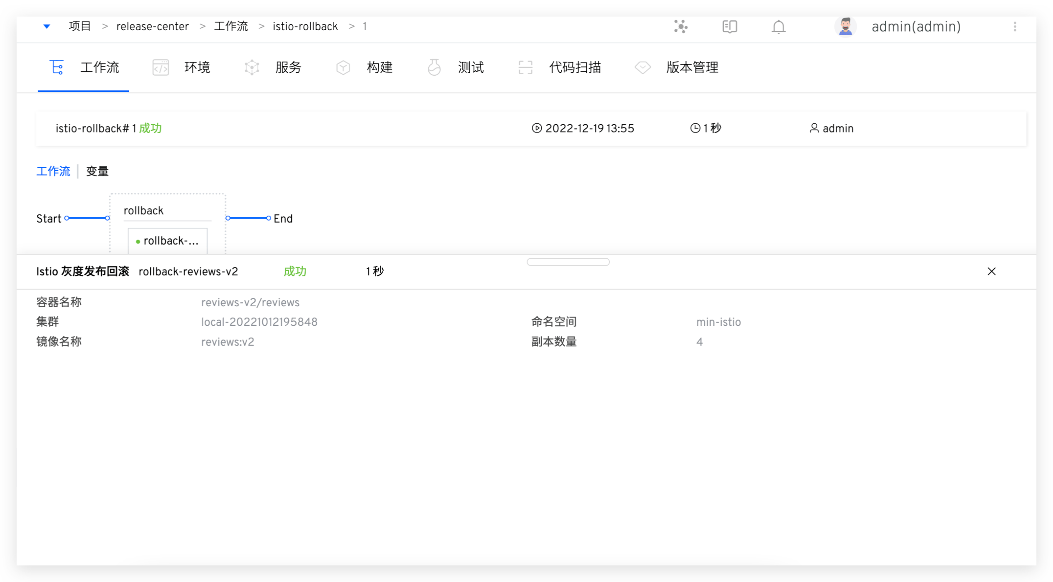The height and width of the screenshot is (582, 1053).
Task: Grab the panel resize handle bar
Action: point(568,262)
